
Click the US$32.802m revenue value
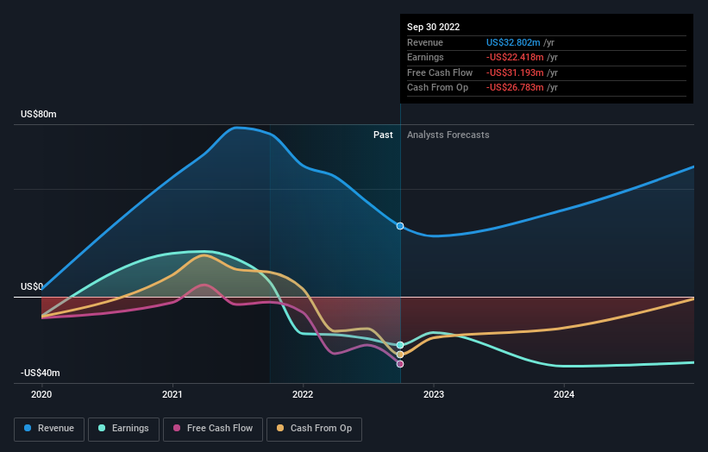point(513,42)
